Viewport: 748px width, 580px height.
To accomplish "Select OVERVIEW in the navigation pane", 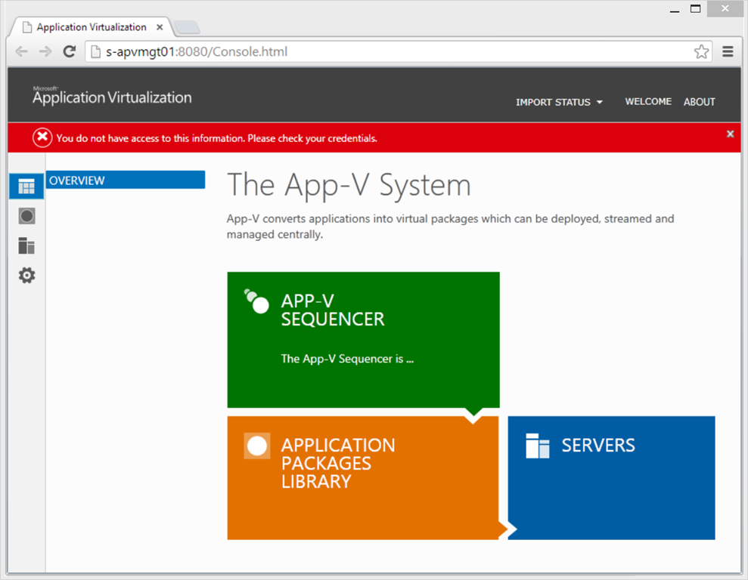I will (125, 180).
